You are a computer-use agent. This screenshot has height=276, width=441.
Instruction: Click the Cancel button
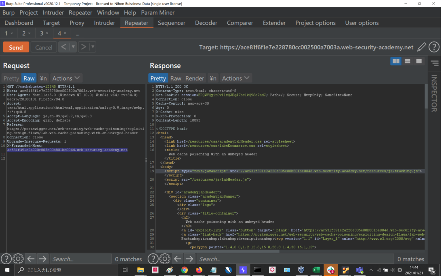(44, 47)
